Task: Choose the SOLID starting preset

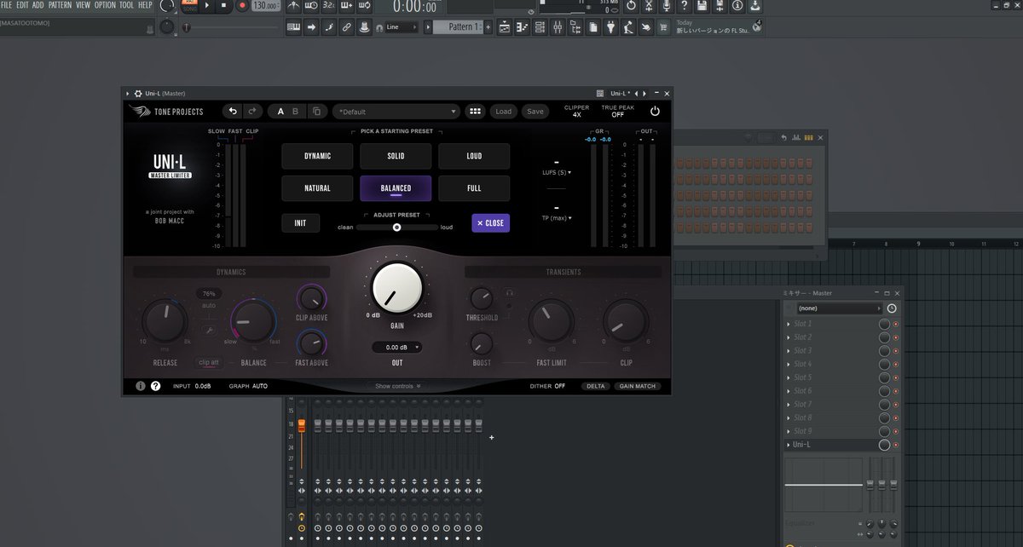Action: tap(396, 156)
